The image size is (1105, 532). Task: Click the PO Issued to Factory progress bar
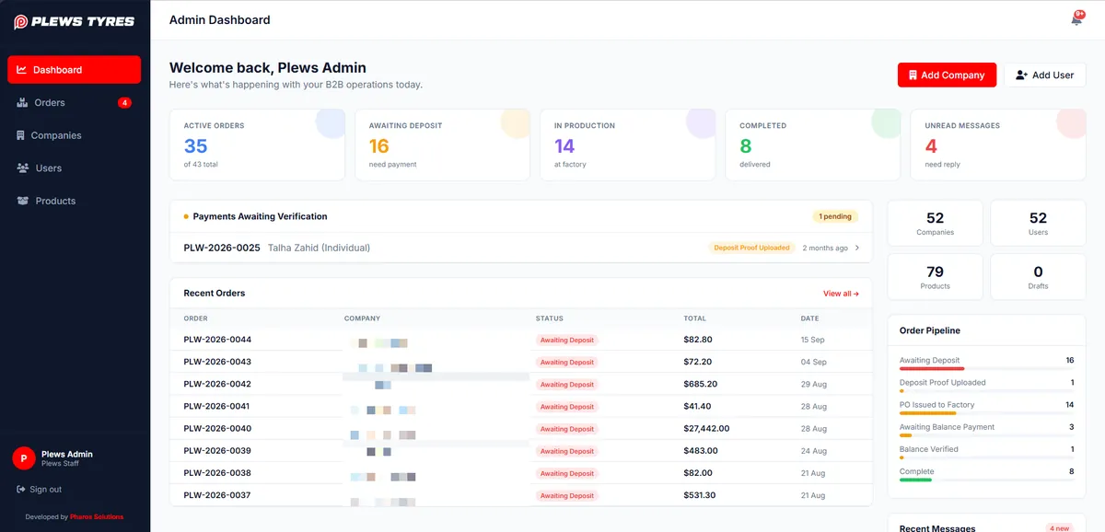click(x=987, y=413)
